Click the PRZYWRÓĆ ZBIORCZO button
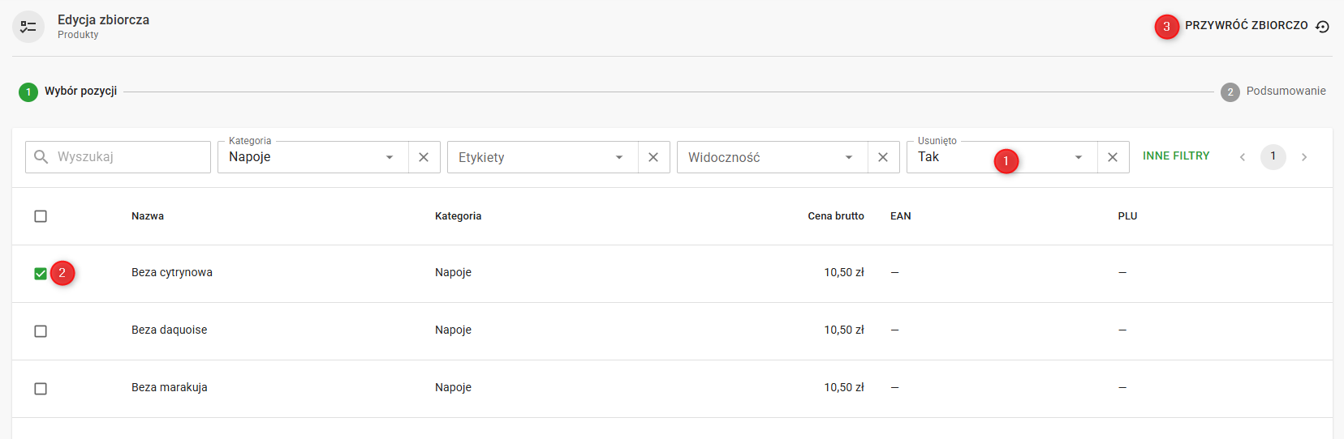The height and width of the screenshot is (439, 1344). point(1246,26)
